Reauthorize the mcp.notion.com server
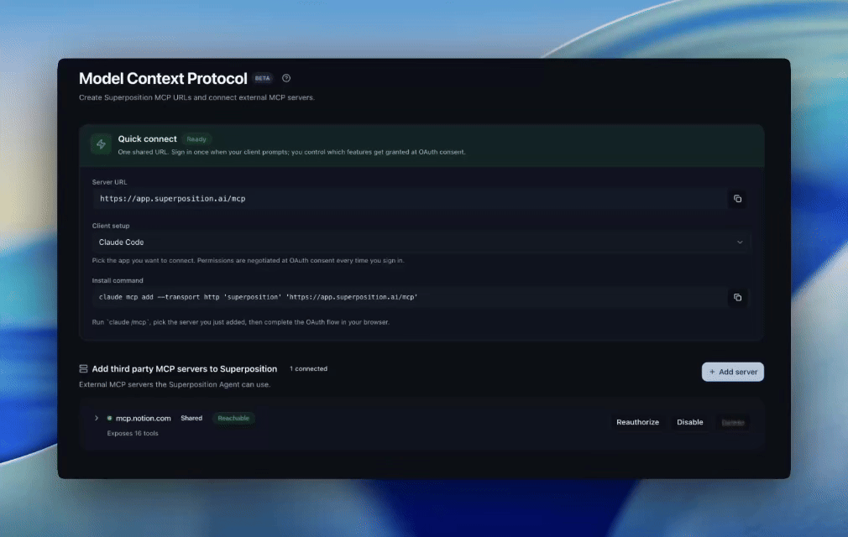Screen dimensions: 848x537 click(637, 423)
